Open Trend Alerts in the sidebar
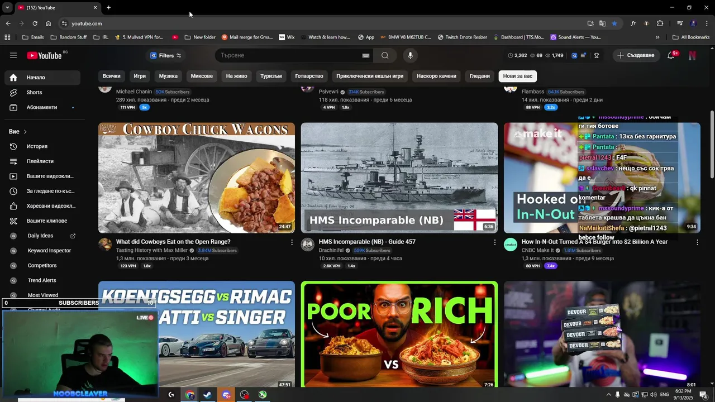Viewport: 715px width, 402px height. pyautogui.click(x=42, y=280)
